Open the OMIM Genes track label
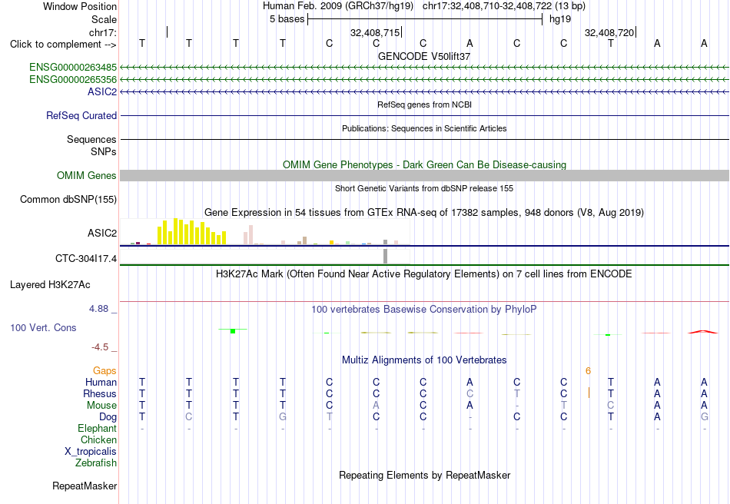730x504 pixels. (x=86, y=175)
